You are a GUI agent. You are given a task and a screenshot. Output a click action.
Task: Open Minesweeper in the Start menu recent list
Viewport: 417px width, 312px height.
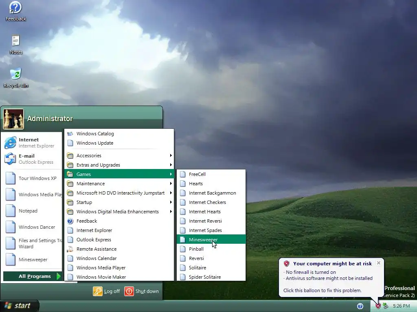(x=31, y=260)
